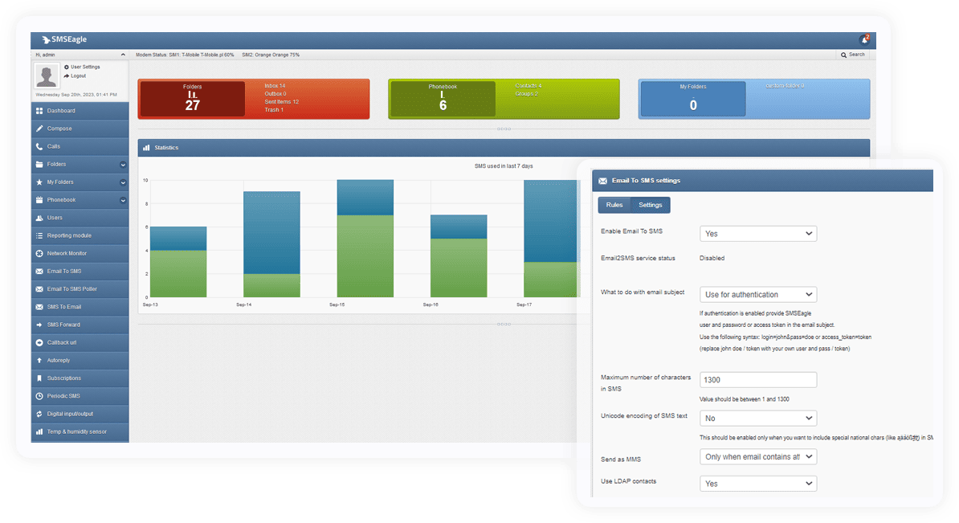The image size is (959, 523).
Task: Click the My Folders star icon
Action: point(39,182)
